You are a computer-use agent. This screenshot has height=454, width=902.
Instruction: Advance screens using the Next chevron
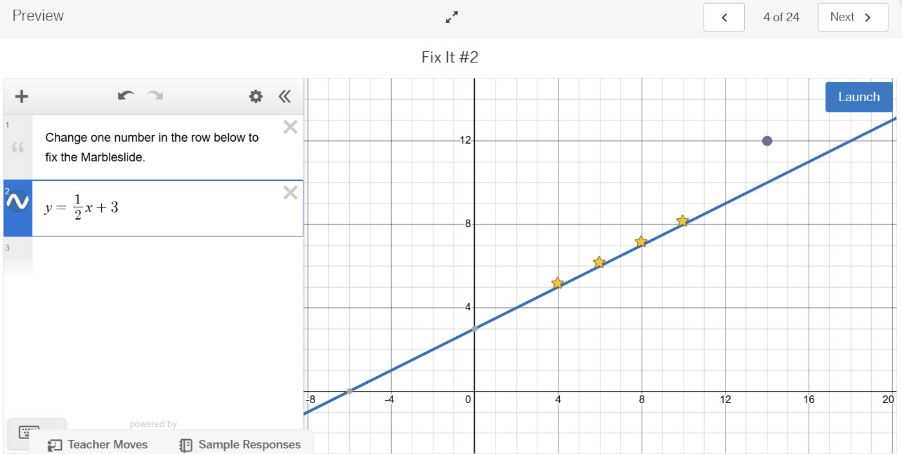pos(852,17)
